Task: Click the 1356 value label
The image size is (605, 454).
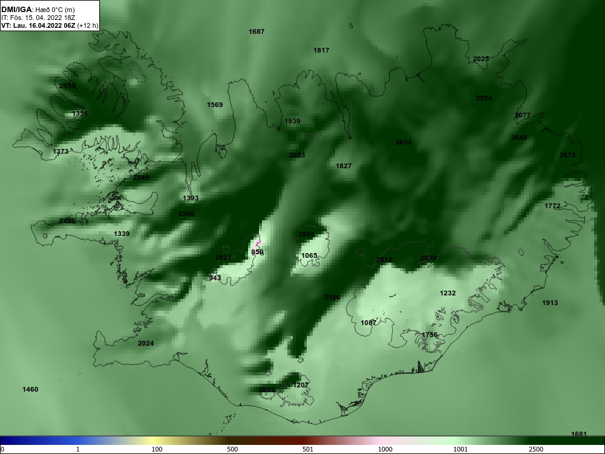Action: (x=80, y=113)
